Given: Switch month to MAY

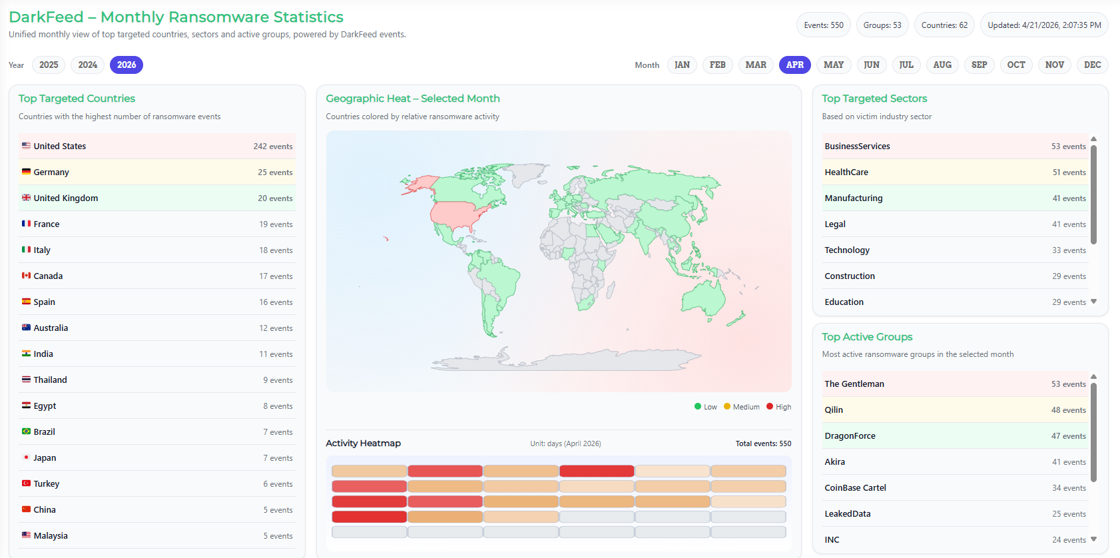Looking at the screenshot, I should pos(834,65).
